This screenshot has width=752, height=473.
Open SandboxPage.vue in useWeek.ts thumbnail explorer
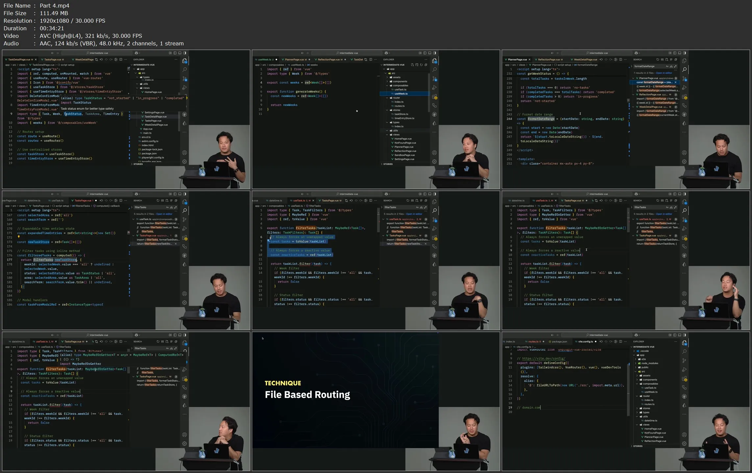coord(404,155)
